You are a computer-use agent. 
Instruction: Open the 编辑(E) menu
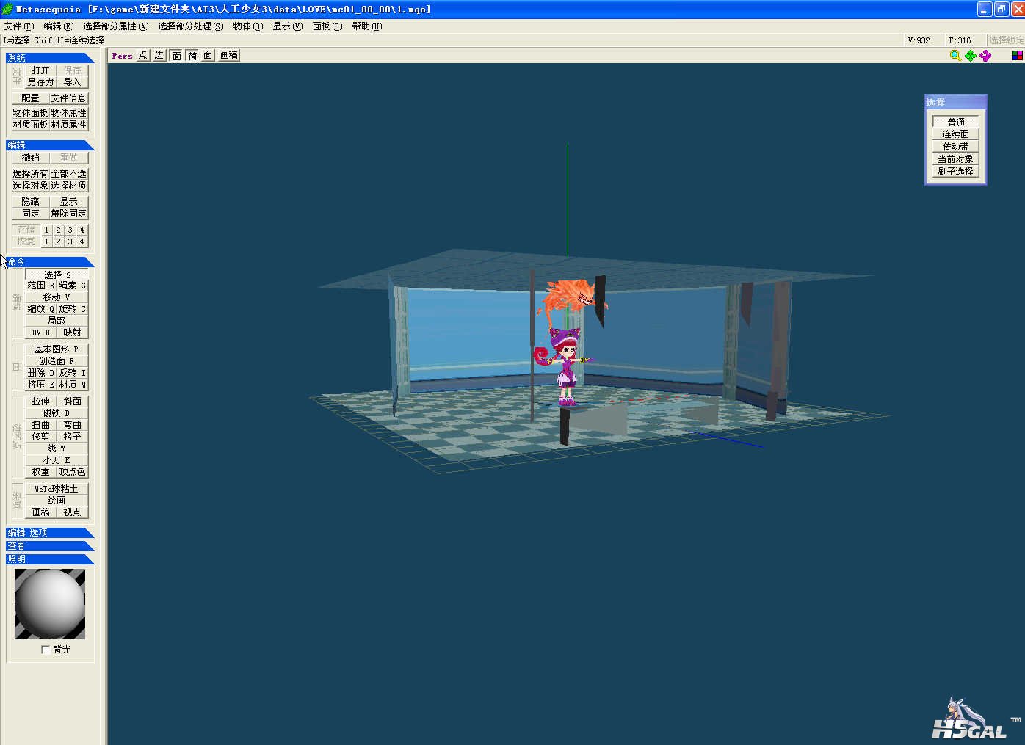(58, 26)
